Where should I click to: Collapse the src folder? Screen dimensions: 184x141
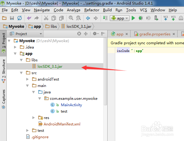click(x=21, y=73)
